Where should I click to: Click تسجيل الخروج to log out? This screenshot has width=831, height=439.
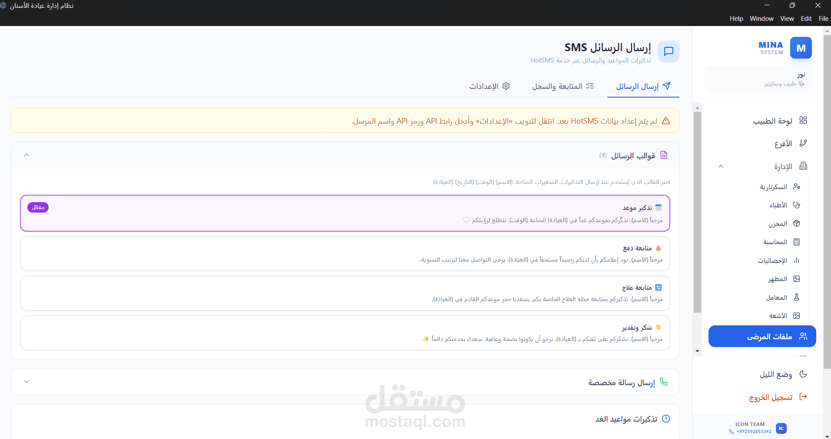click(778, 397)
